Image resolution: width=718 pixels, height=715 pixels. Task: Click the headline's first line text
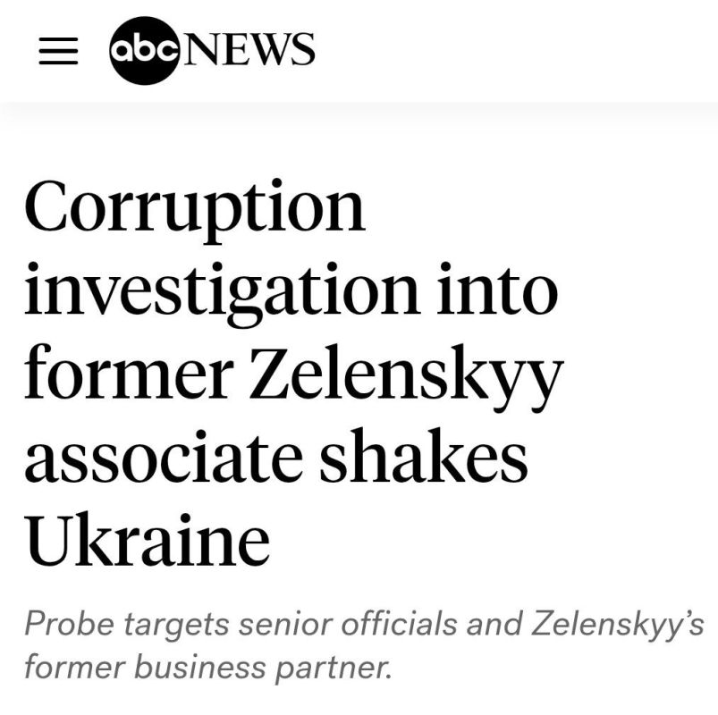pyautogui.click(x=197, y=204)
